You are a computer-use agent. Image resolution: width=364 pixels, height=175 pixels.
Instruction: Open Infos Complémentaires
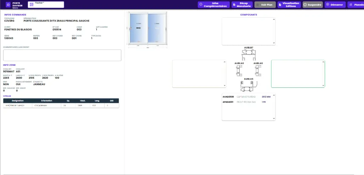pyautogui.click(x=213, y=5)
